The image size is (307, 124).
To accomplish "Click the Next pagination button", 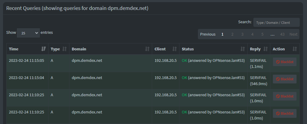I will point(293,34).
